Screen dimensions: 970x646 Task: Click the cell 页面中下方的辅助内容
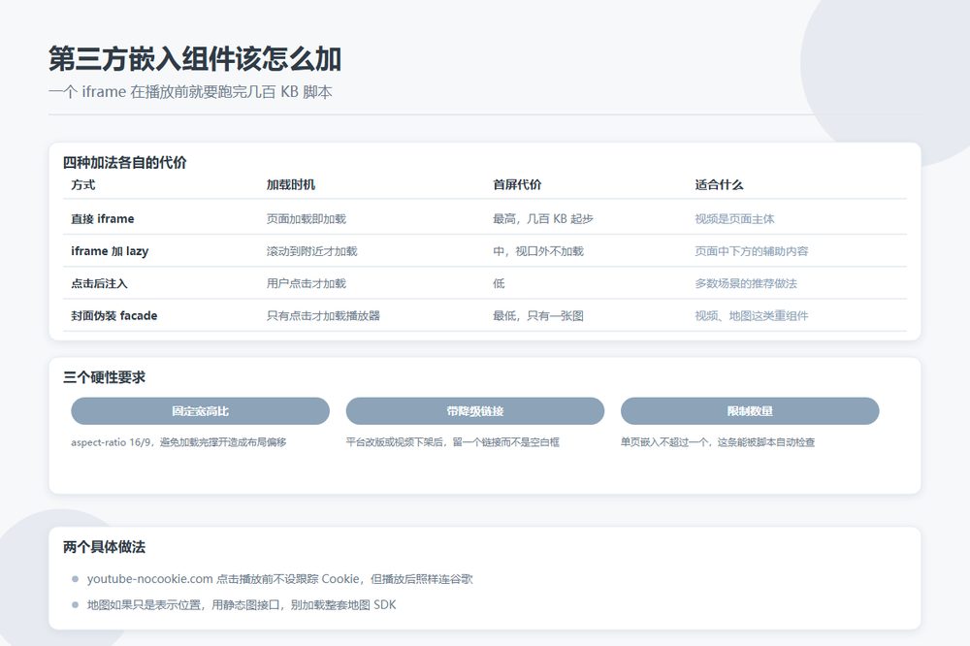pos(752,251)
